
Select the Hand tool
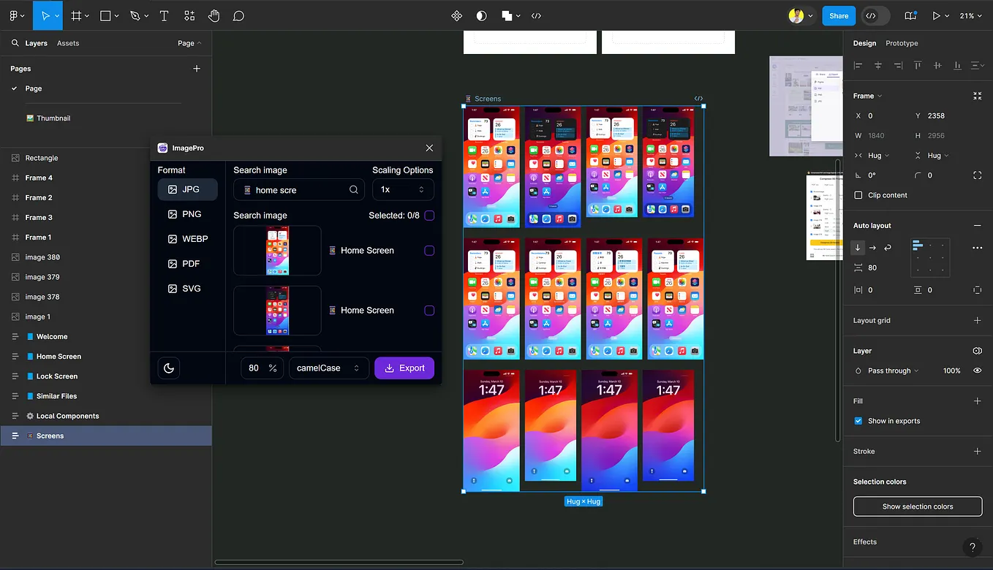pos(214,15)
